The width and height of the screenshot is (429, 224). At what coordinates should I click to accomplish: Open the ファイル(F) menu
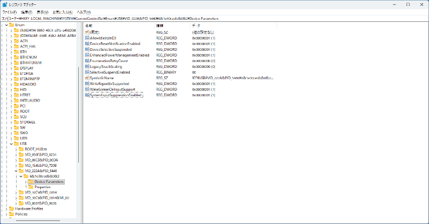9,12
